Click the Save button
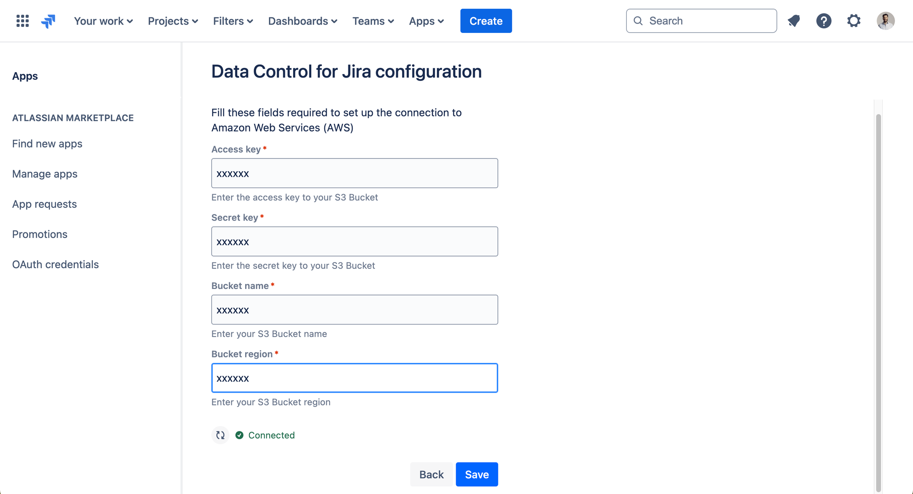 477,474
